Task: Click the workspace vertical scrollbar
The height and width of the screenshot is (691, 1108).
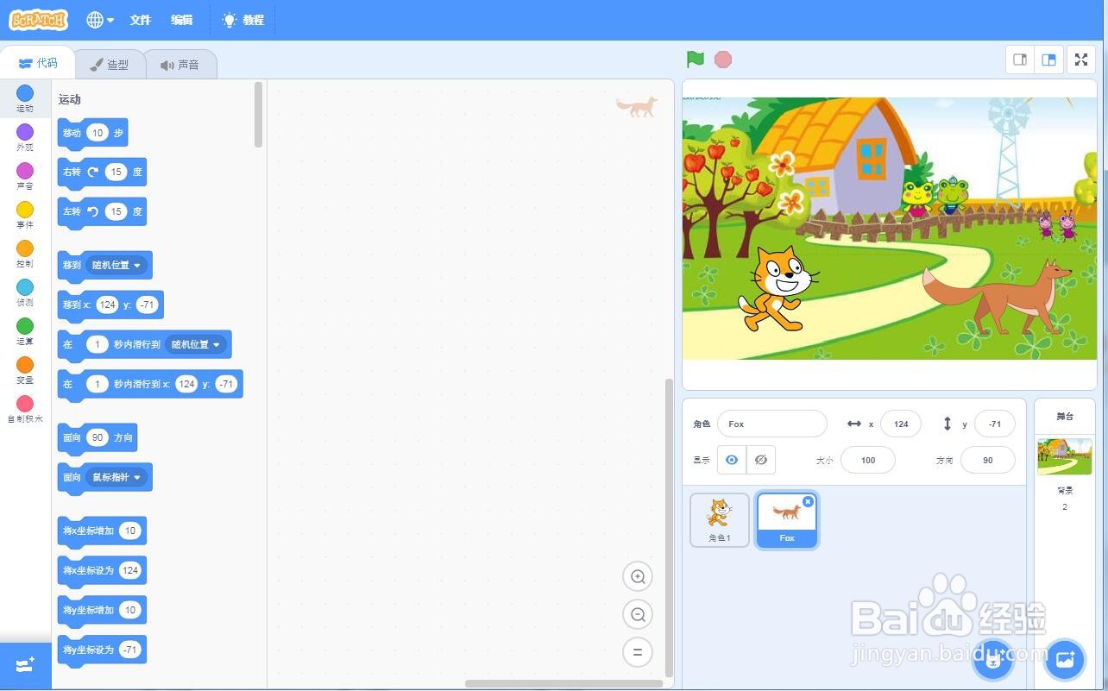Action: click(668, 527)
